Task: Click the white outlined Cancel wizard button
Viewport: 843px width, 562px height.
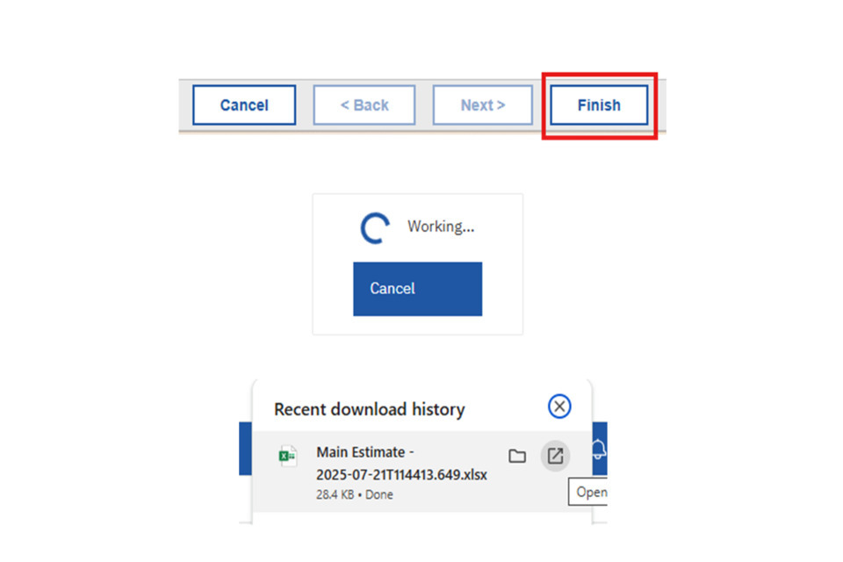Action: tap(244, 105)
